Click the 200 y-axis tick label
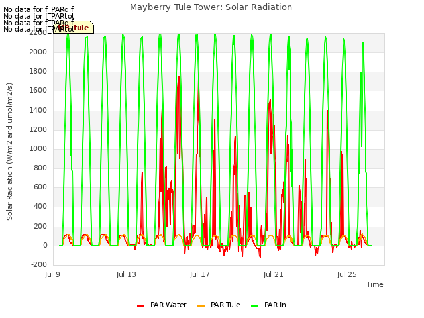The width and height of the screenshot is (424, 318). 40,226
